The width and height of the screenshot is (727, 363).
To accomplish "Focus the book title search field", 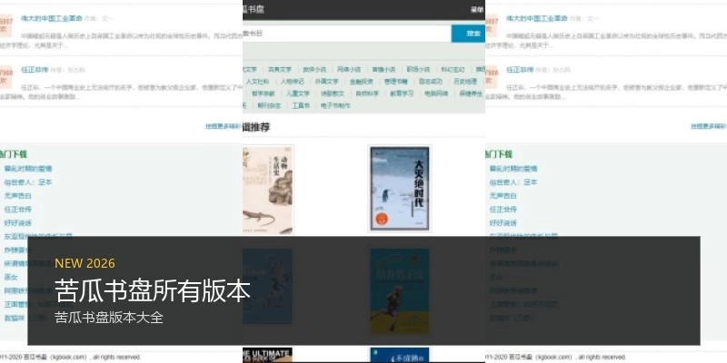I will click(347, 34).
